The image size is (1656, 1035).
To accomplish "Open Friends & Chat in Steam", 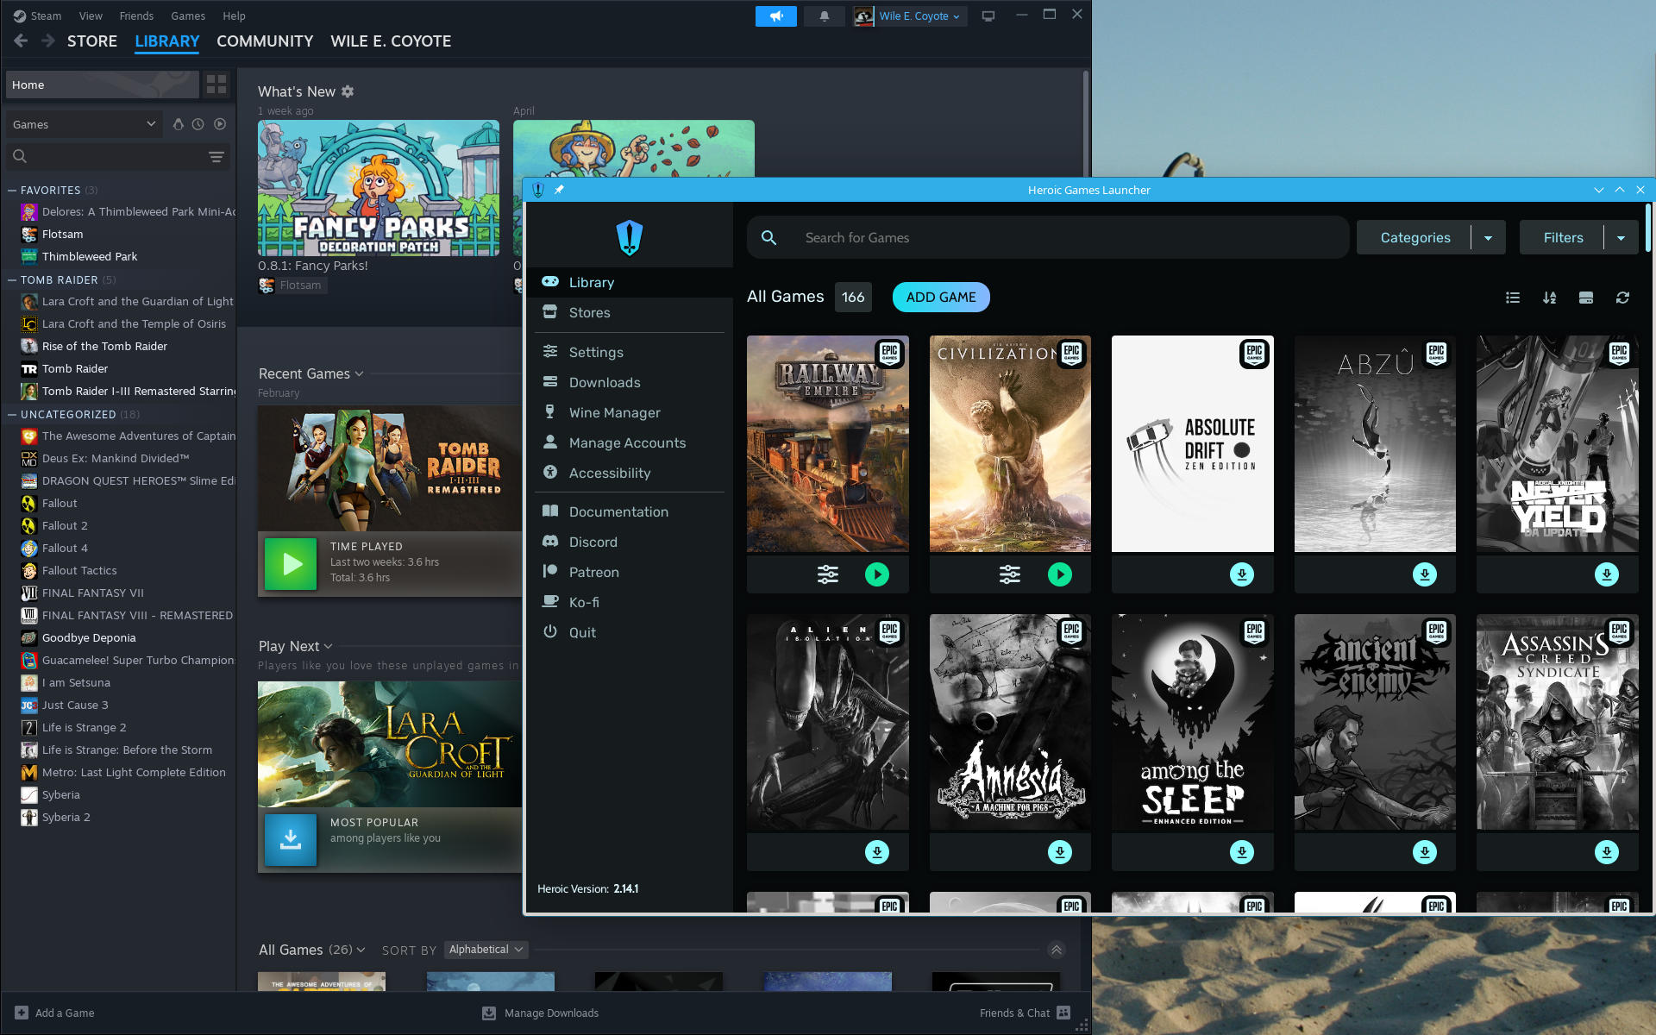I will point(1025,1013).
